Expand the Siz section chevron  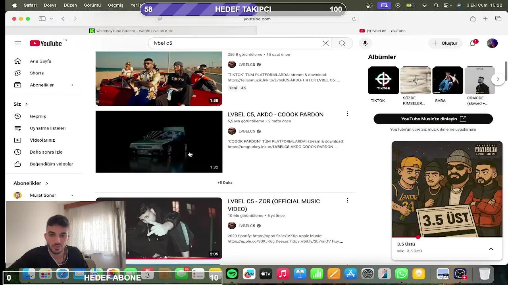pyautogui.click(x=26, y=104)
